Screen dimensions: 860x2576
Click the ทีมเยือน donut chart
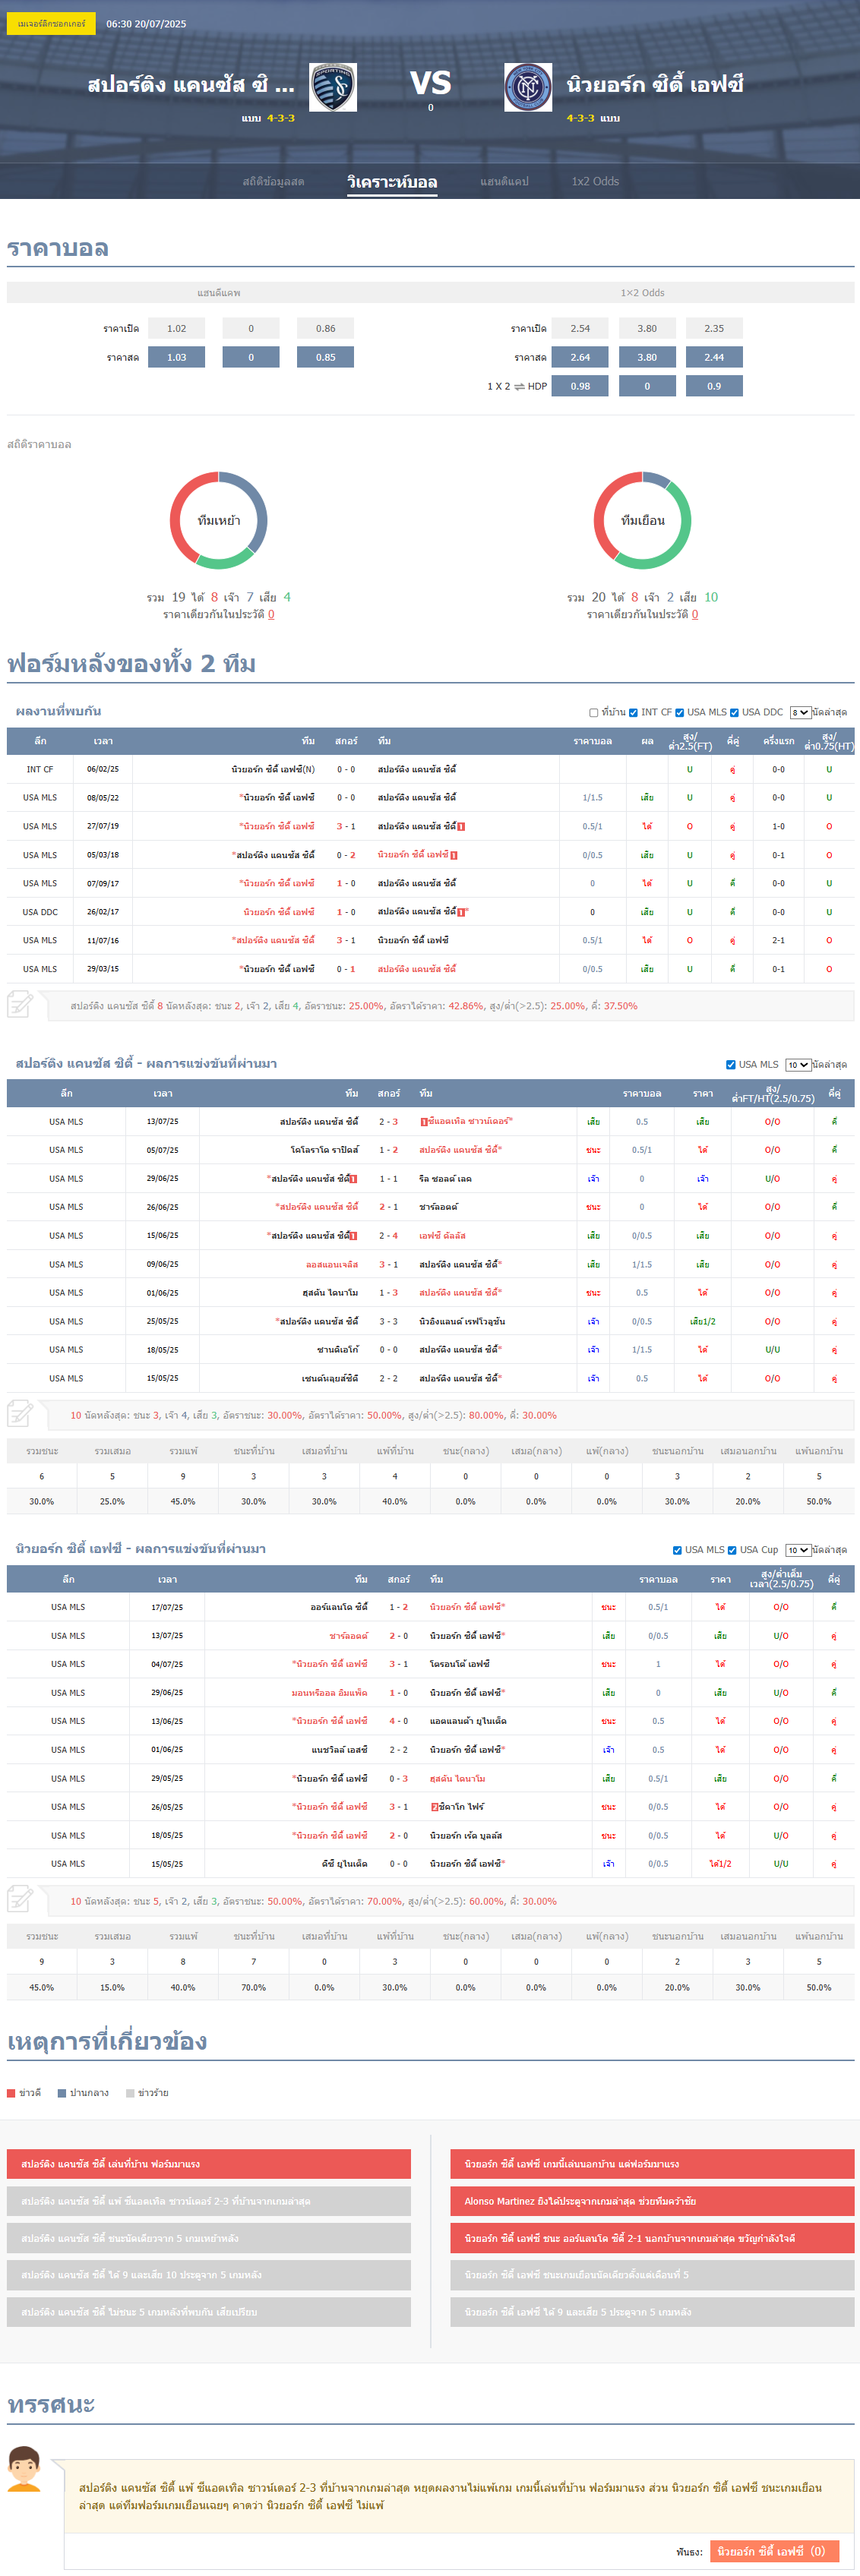pos(642,520)
